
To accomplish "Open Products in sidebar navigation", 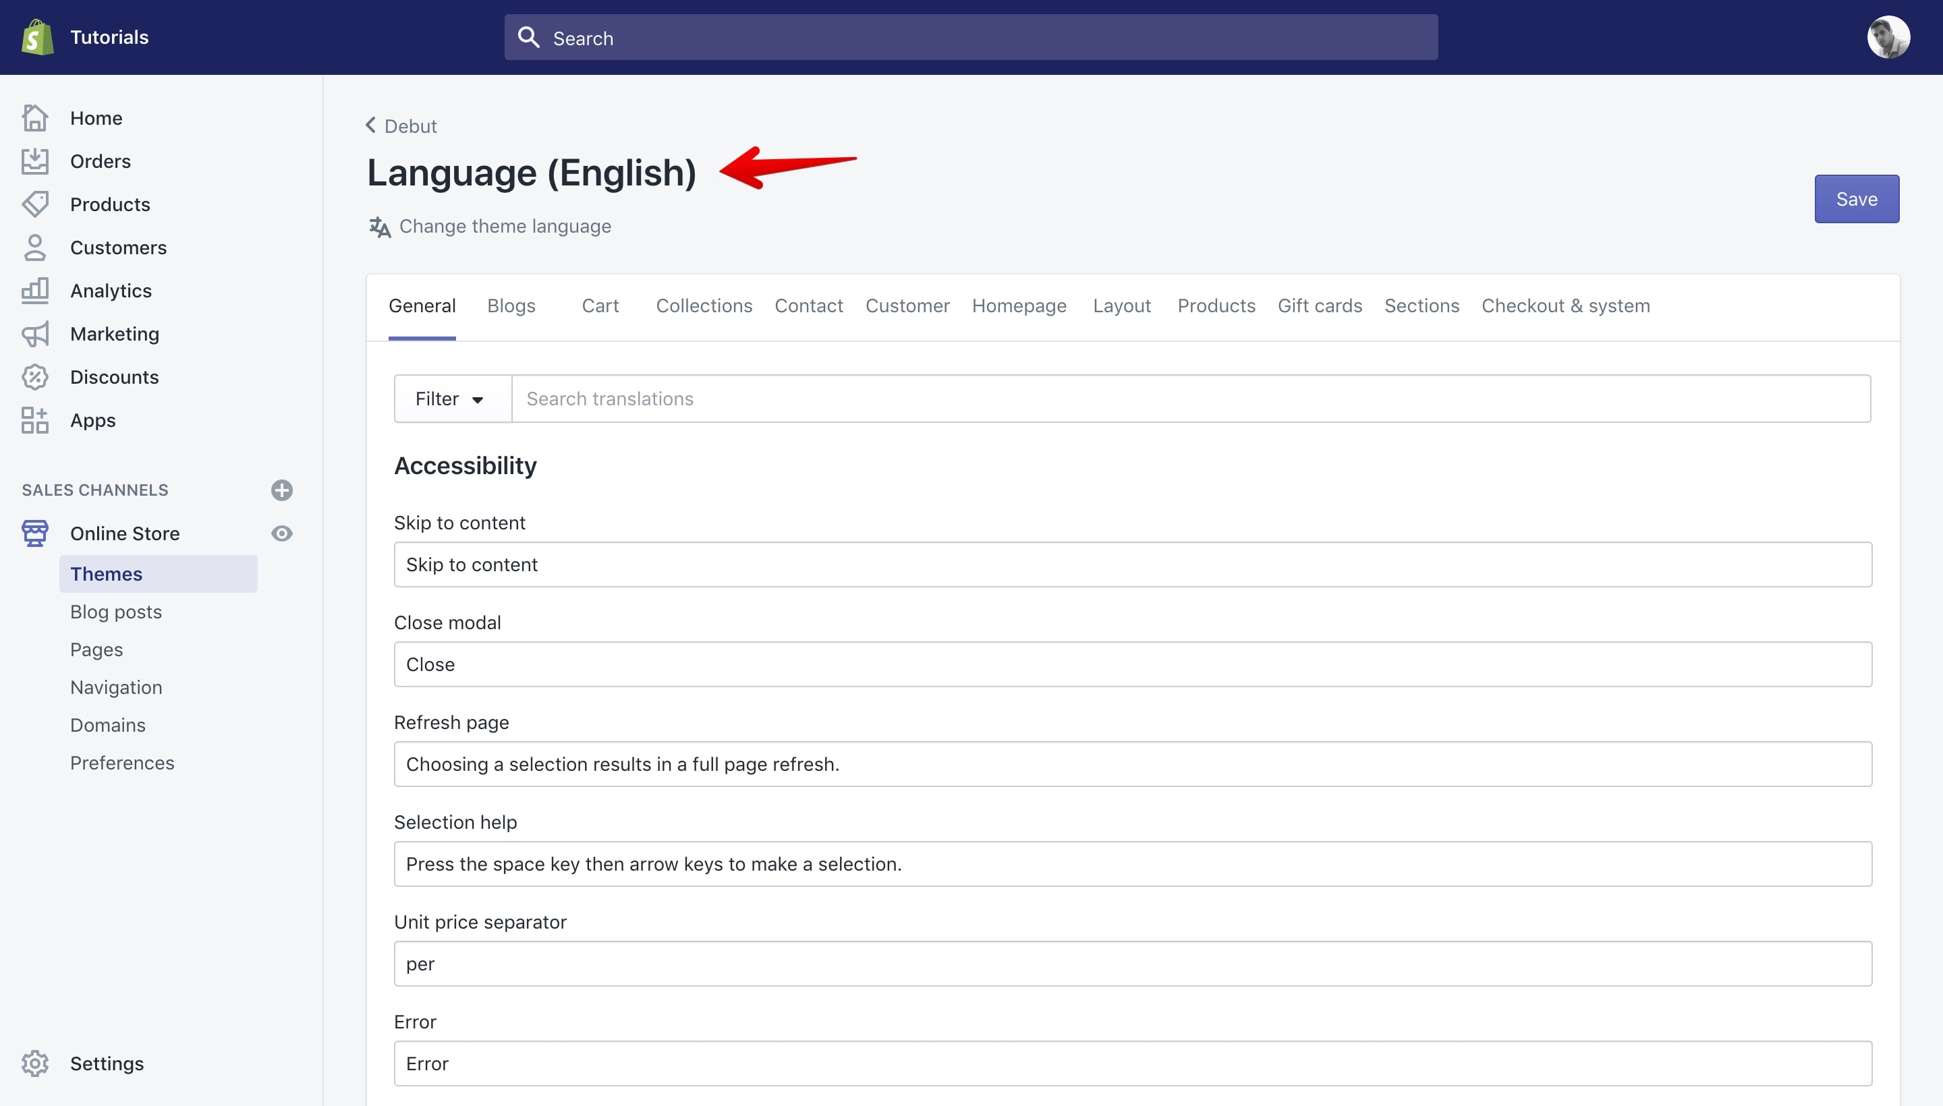I will pos(110,204).
